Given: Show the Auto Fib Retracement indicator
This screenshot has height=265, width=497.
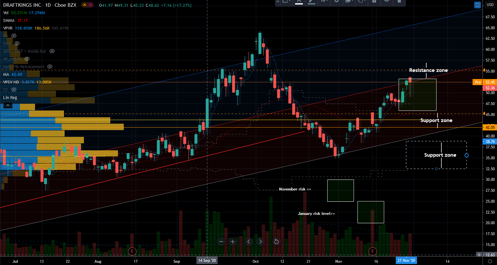Looking at the screenshot, I should tap(50, 66).
